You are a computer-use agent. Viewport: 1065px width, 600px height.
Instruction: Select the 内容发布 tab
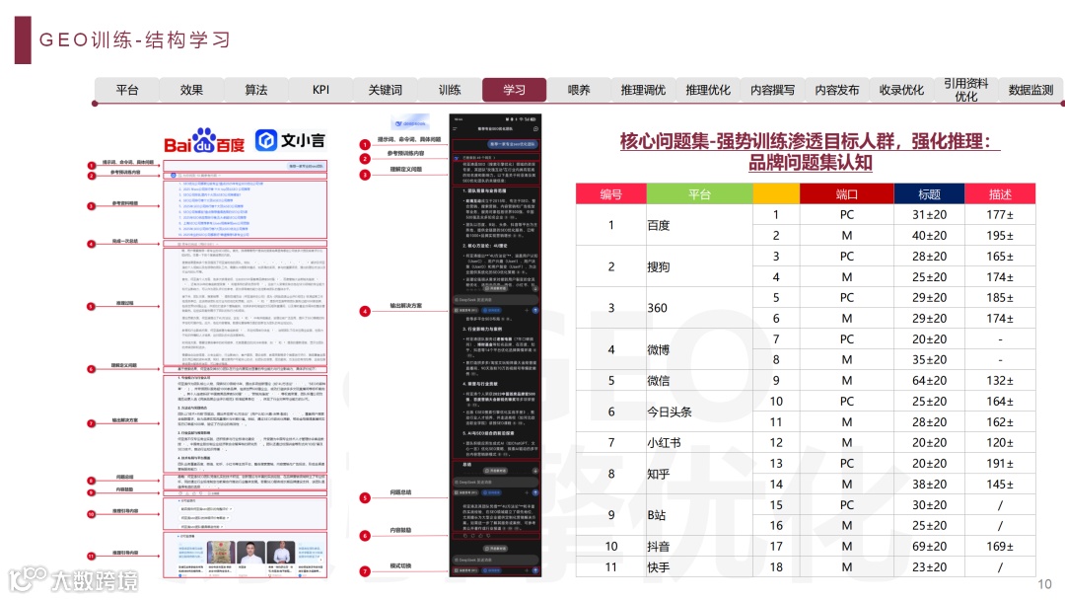[x=837, y=90]
